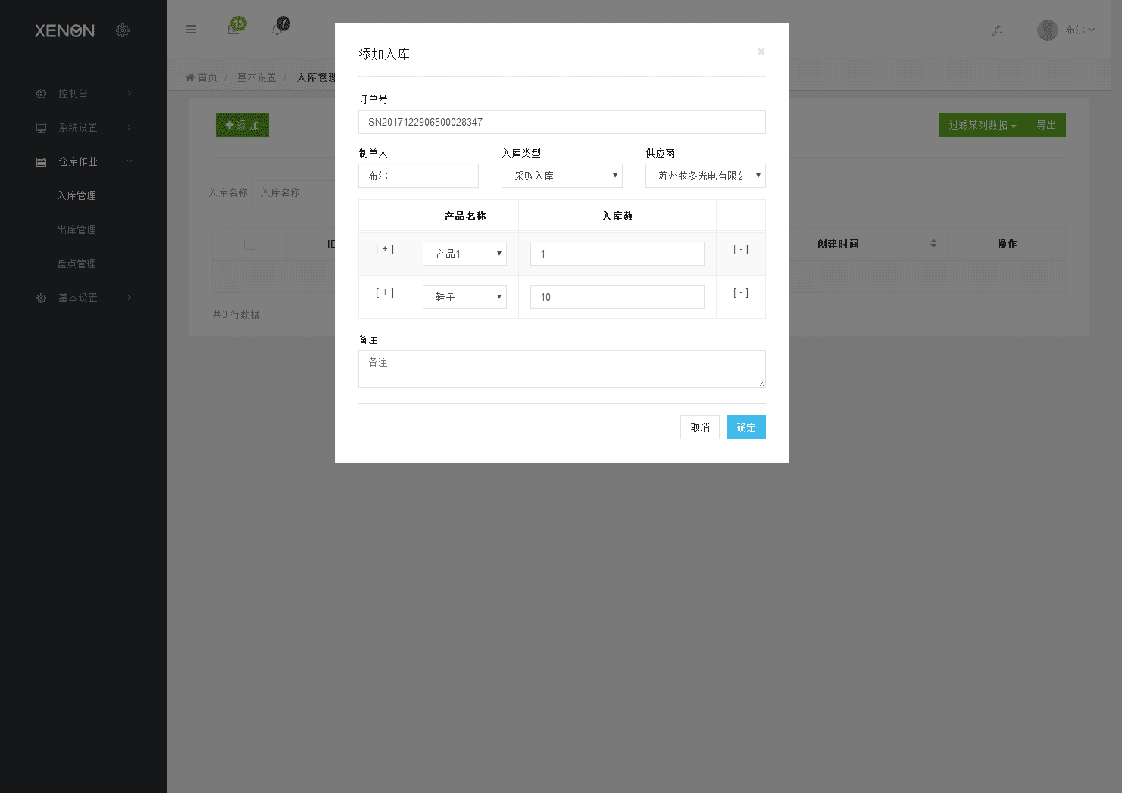The height and width of the screenshot is (793, 1122).
Task: Click the 基本设置 gear icon in sidebar
Action: pyautogui.click(x=41, y=297)
